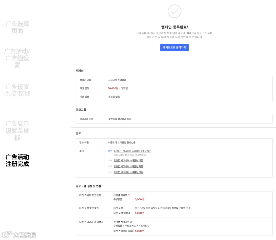Click the 大数跨境 watermark logo icon
The width and height of the screenshot is (276, 240).
tap(7, 234)
